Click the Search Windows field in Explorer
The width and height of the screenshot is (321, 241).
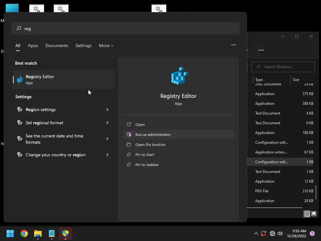(283, 67)
